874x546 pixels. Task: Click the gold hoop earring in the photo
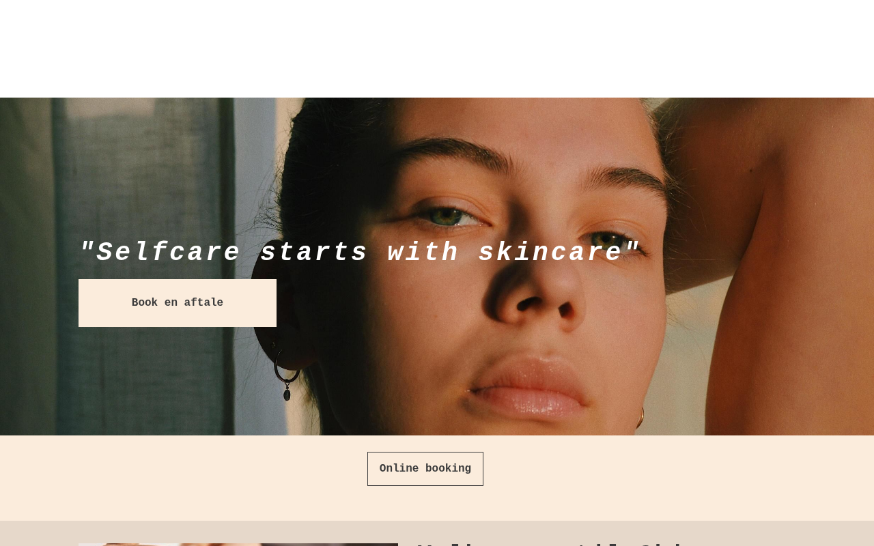tap(640, 418)
